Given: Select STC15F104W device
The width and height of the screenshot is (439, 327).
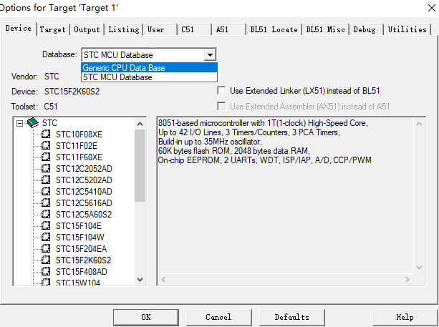Looking at the screenshot, I should click(79, 238).
